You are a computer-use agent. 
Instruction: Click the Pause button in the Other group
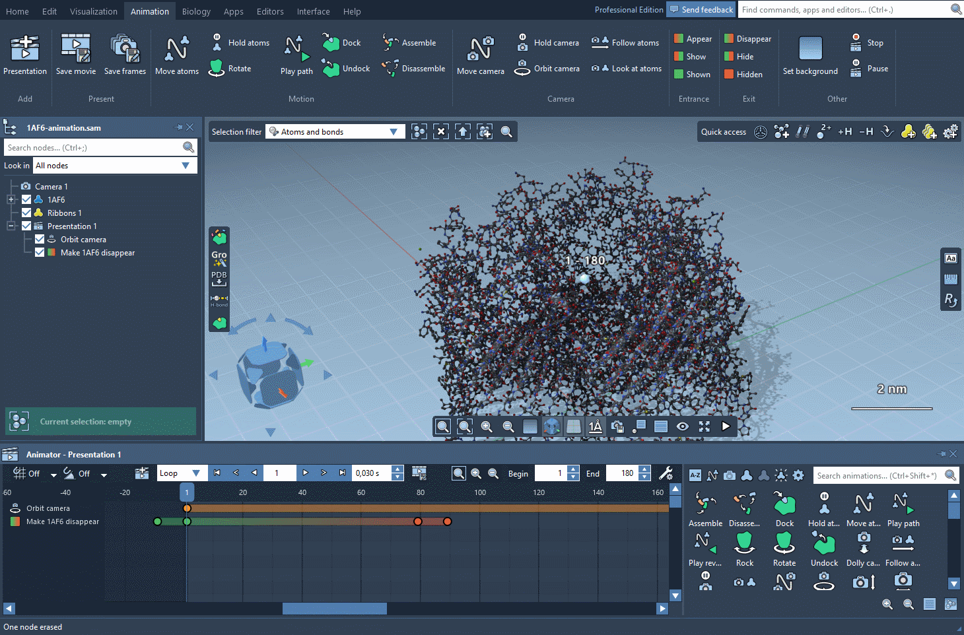(870, 68)
